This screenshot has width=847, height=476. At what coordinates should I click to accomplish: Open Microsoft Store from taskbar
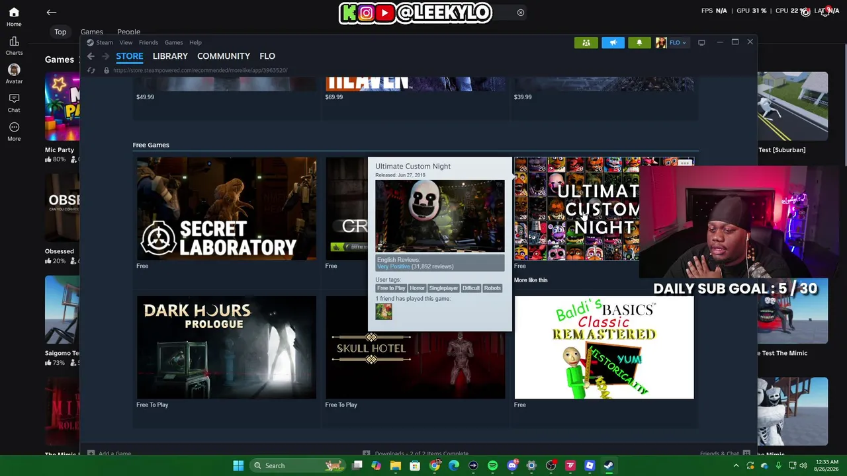415,465
